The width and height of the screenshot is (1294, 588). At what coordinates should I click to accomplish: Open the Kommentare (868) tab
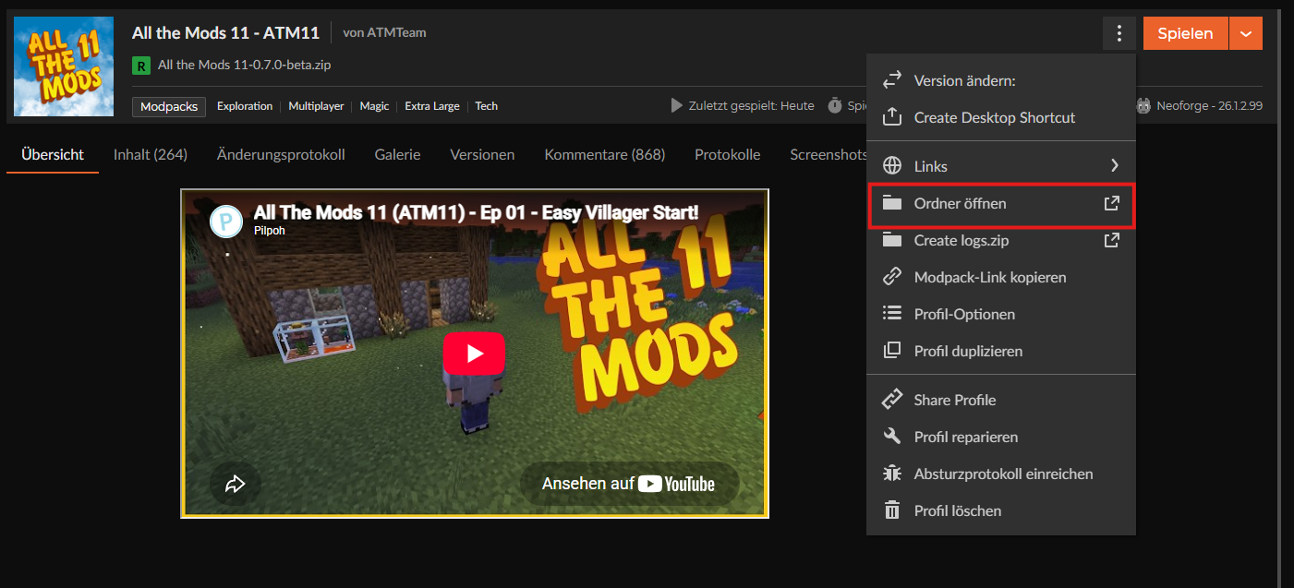click(605, 155)
